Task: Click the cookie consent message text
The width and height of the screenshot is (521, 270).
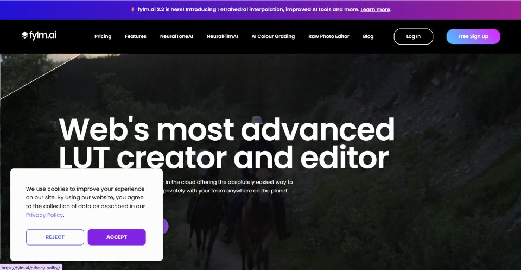Action: pyautogui.click(x=85, y=202)
